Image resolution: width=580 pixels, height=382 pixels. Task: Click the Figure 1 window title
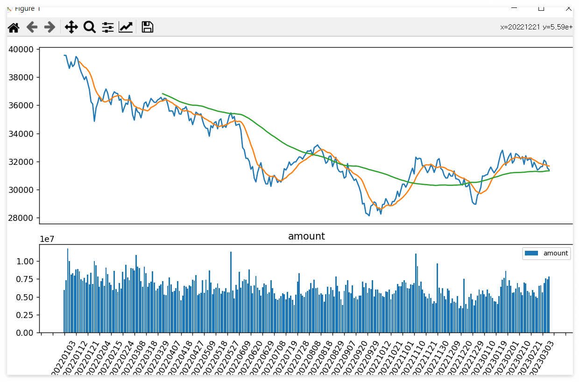point(28,8)
